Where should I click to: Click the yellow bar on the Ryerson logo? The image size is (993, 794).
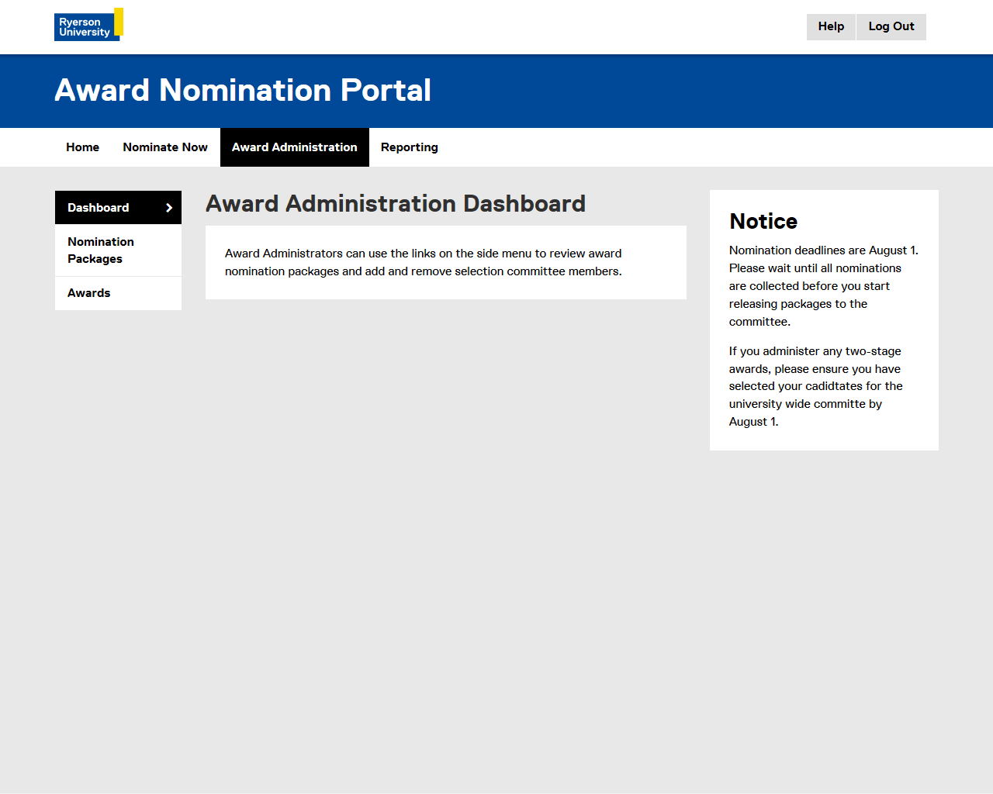click(x=119, y=22)
